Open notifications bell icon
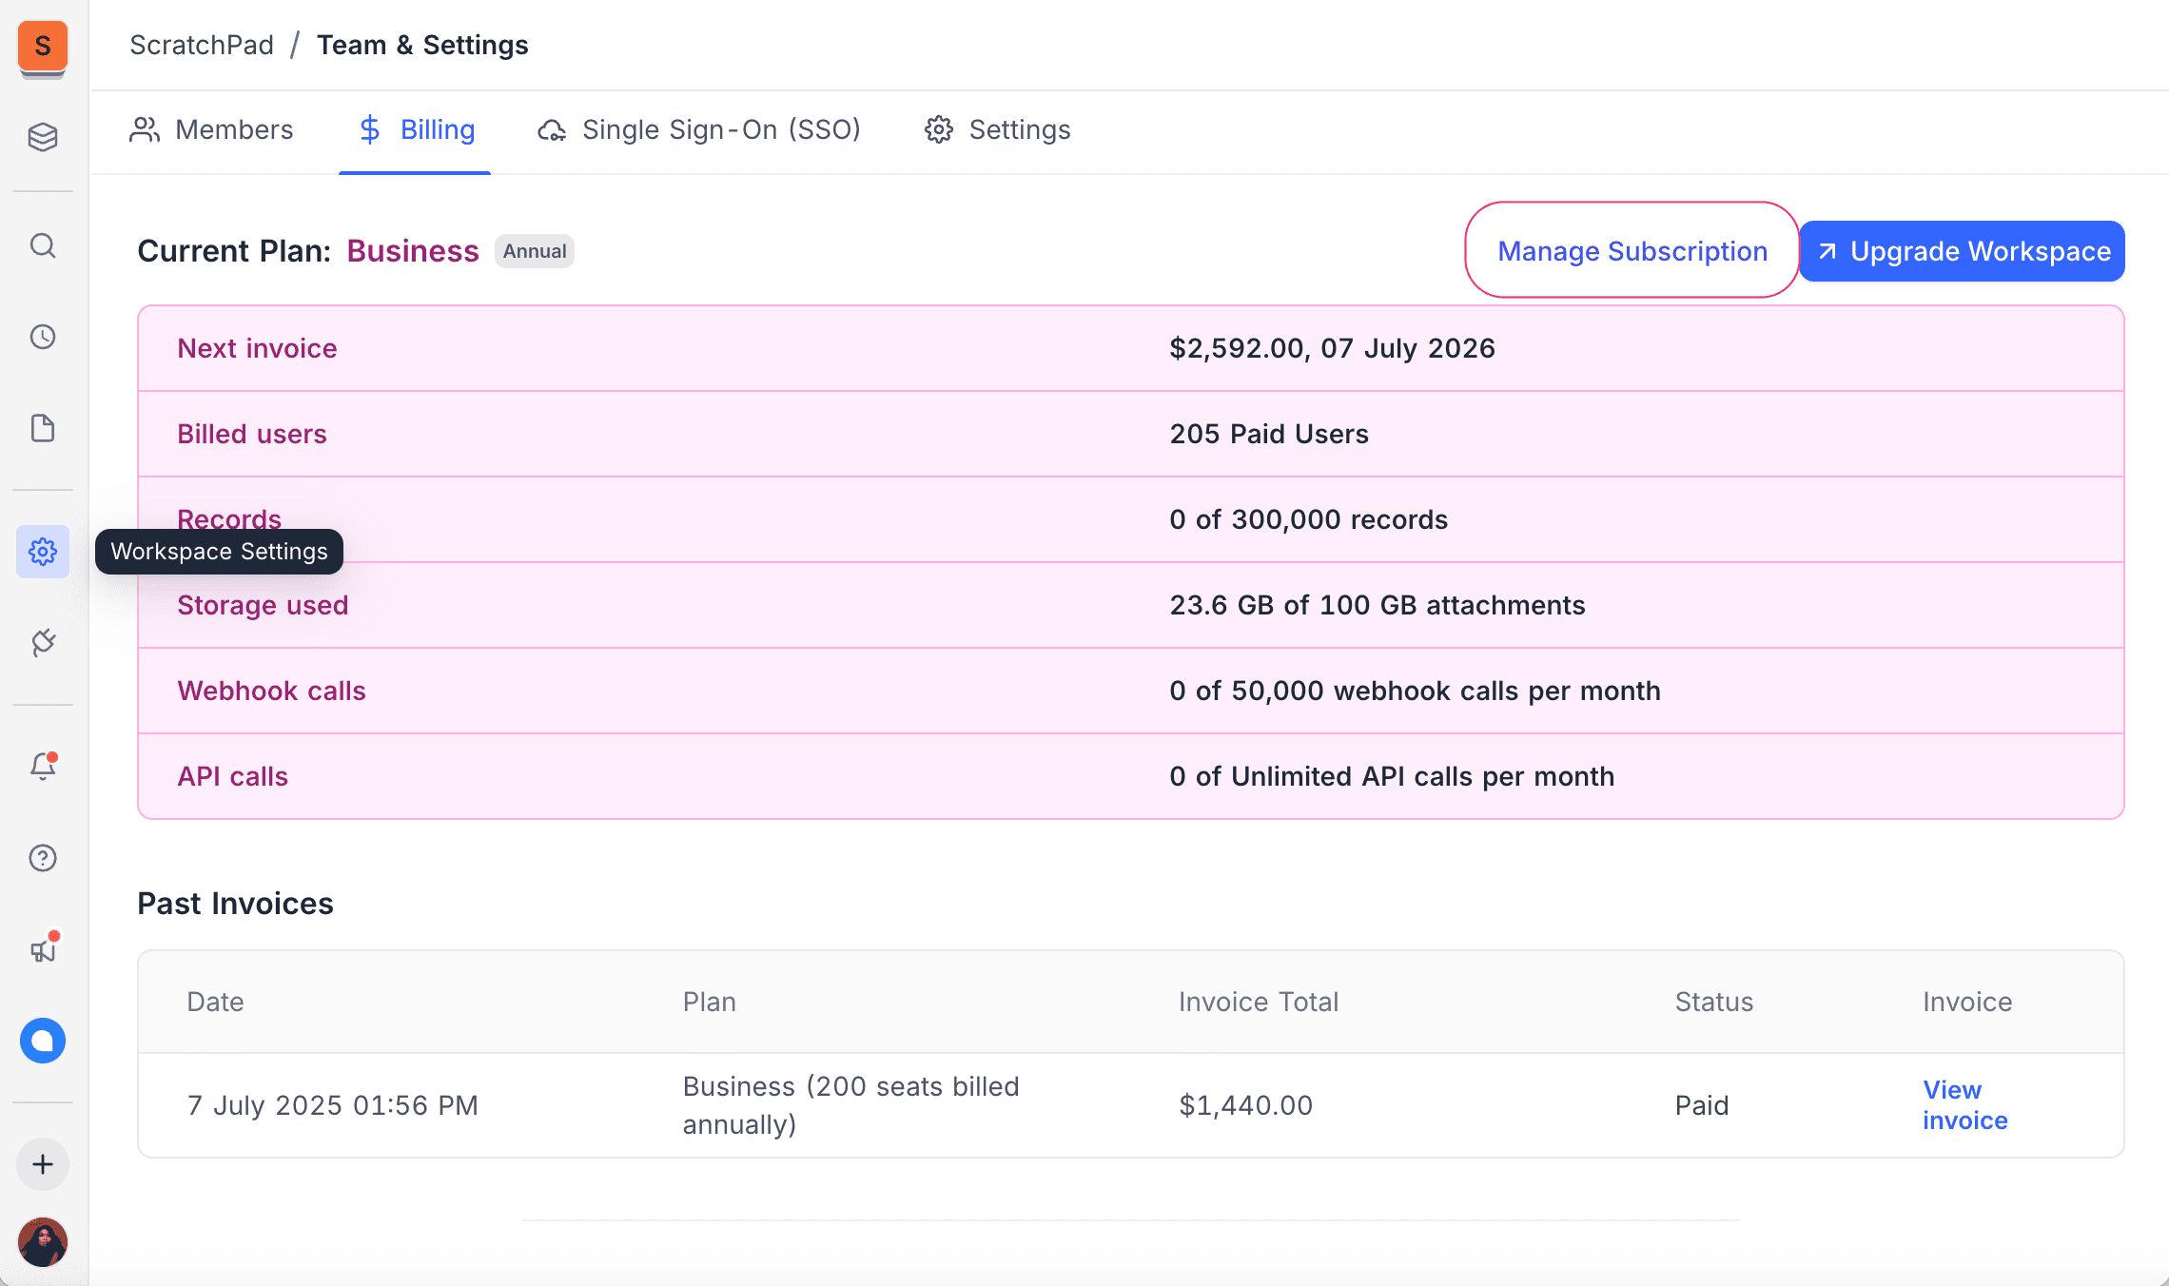The width and height of the screenshot is (2169, 1286). 43,766
